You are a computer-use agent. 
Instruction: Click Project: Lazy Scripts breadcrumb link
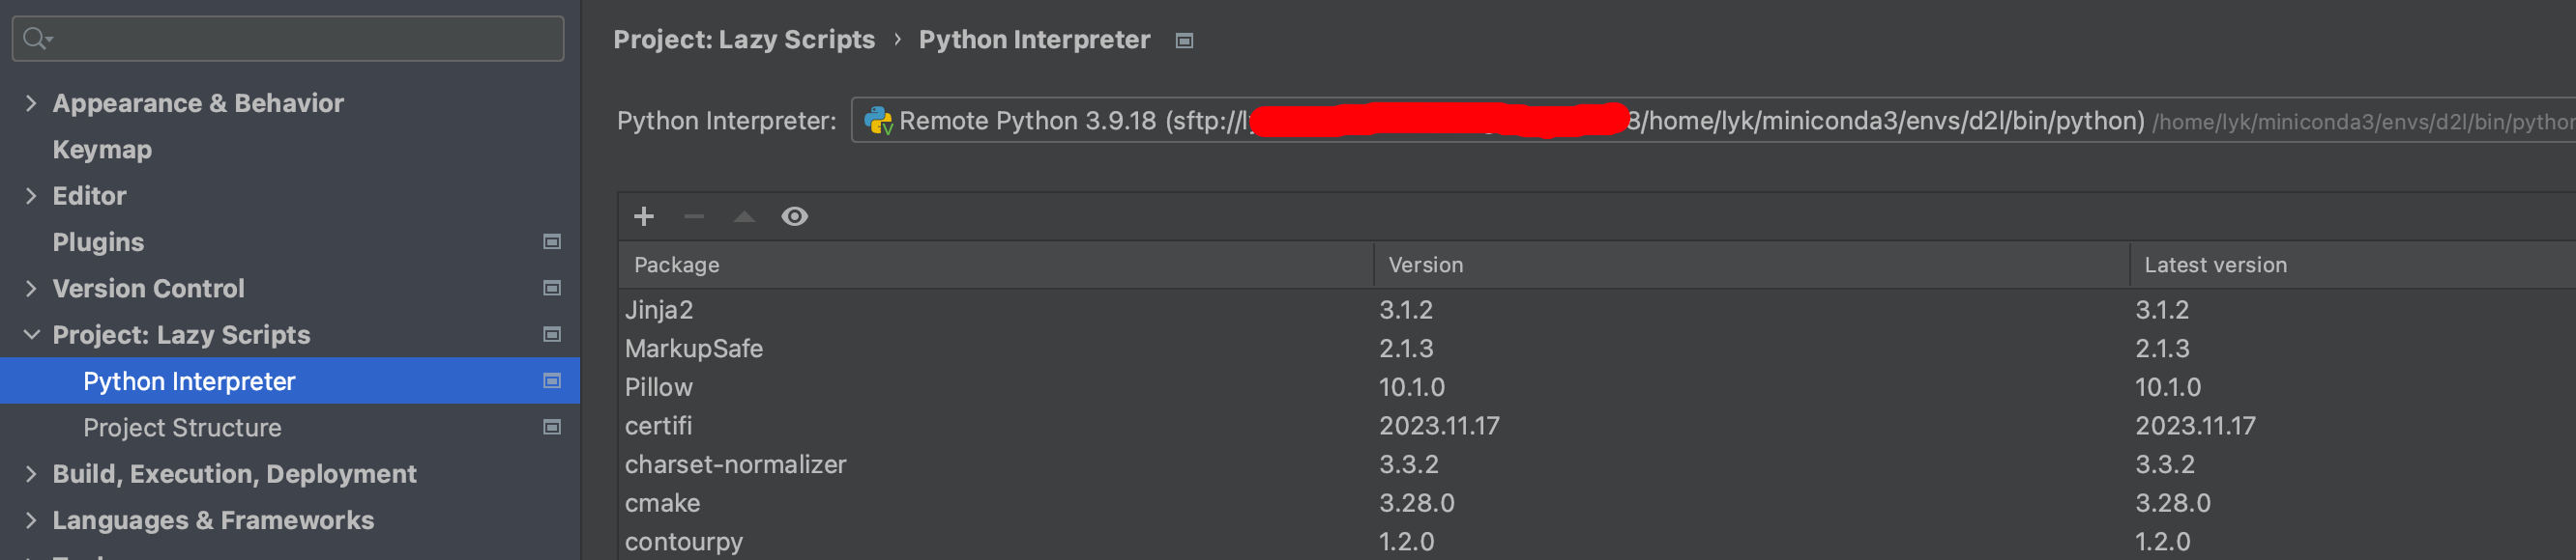744,40
